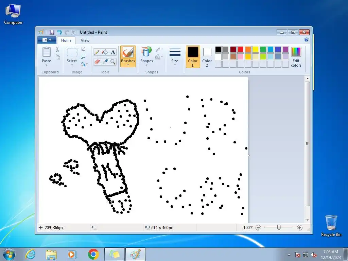Click the Copy icon in Clipboard group
The image size is (348, 261).
coord(57,57)
